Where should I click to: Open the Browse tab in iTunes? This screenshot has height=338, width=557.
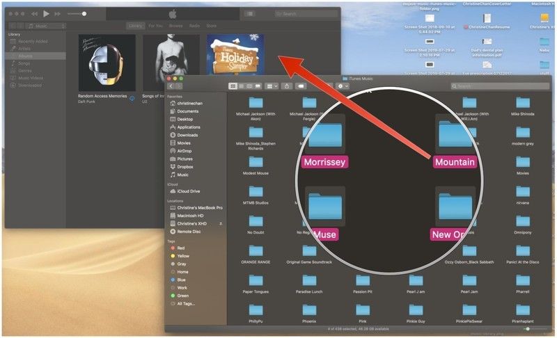tap(175, 26)
